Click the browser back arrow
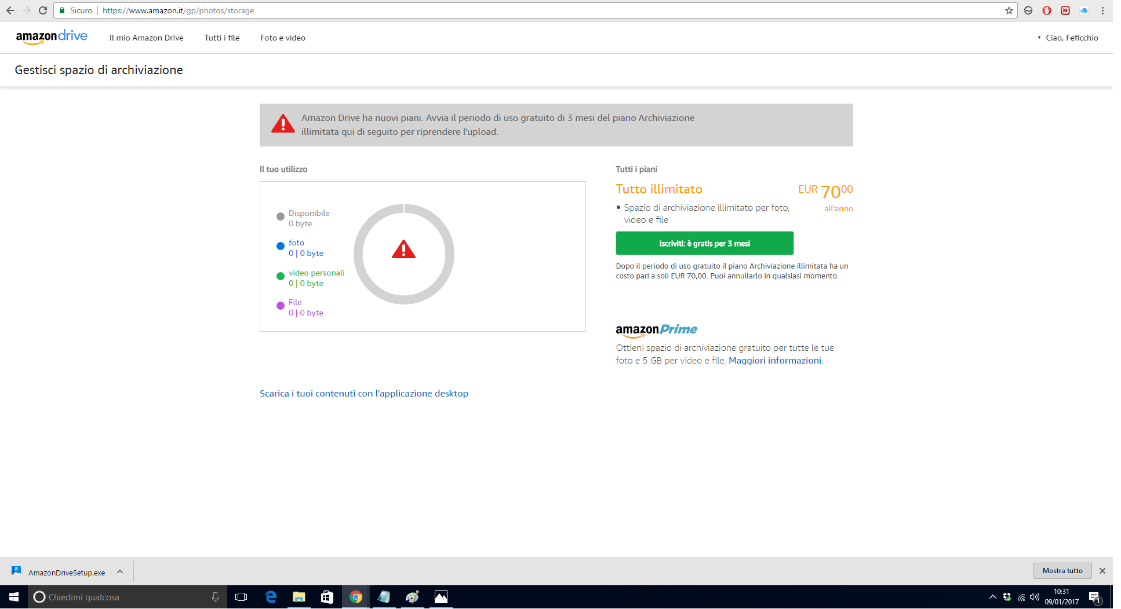Screen dimensions: 1121x609 coord(10,10)
